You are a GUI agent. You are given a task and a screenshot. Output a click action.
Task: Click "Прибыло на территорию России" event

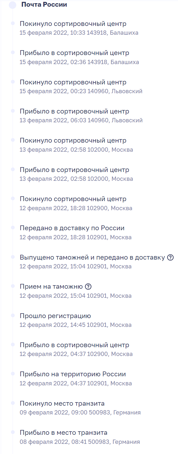(73, 374)
